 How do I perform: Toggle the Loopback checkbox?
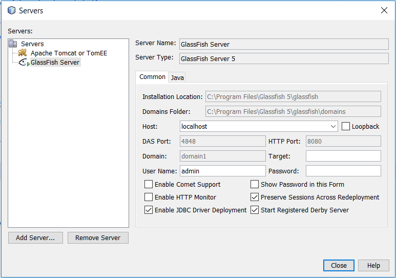[x=346, y=126]
